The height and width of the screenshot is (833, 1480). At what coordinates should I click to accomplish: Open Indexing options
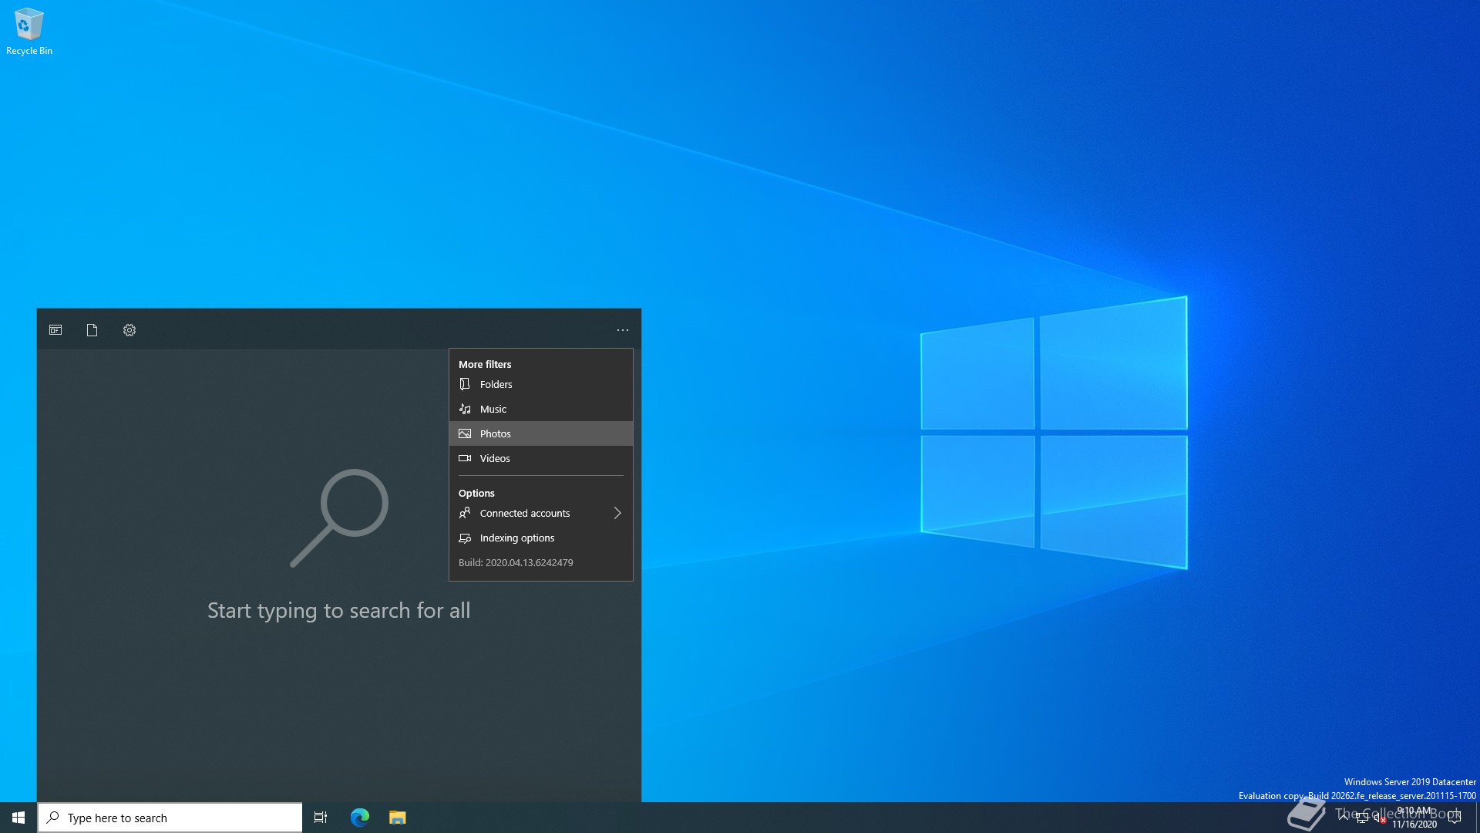(x=541, y=538)
